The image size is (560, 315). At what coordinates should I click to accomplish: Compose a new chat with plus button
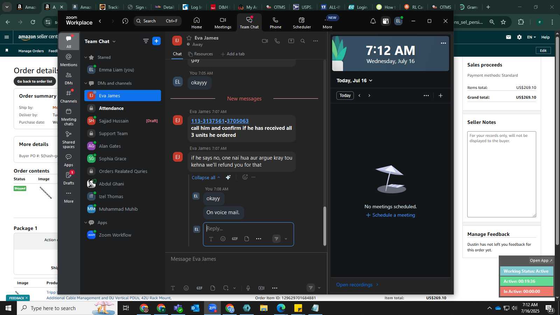click(x=156, y=41)
